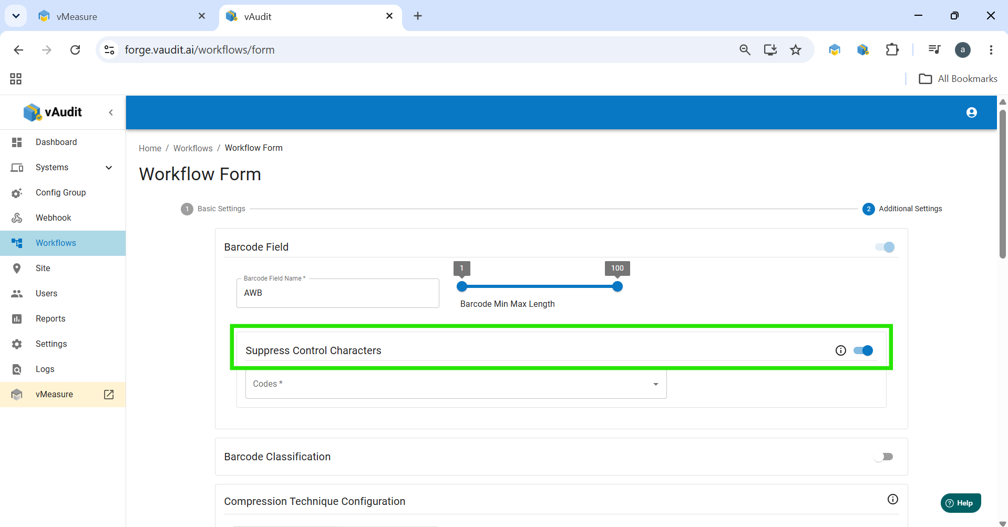Open the media control icon in the toolbar

(934, 50)
